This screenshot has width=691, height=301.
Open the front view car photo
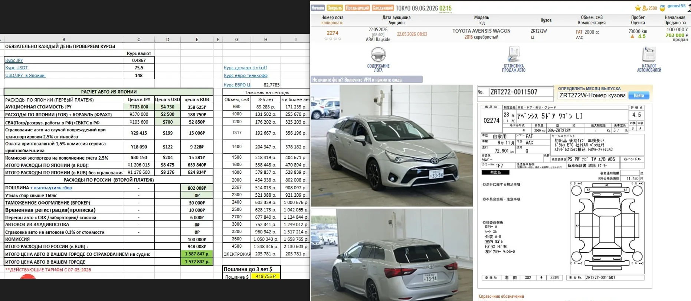[x=392, y=145]
